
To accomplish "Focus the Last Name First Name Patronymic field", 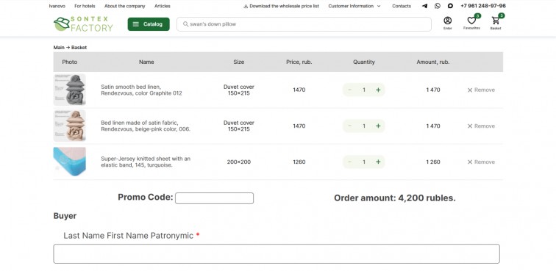I will point(277,253).
